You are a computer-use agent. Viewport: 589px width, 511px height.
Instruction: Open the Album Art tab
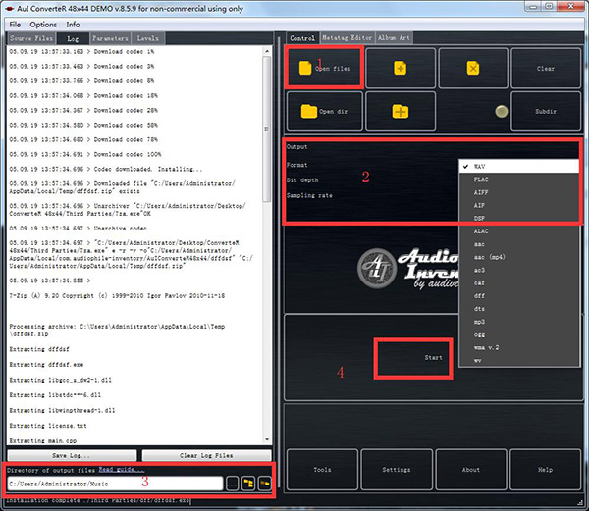394,38
